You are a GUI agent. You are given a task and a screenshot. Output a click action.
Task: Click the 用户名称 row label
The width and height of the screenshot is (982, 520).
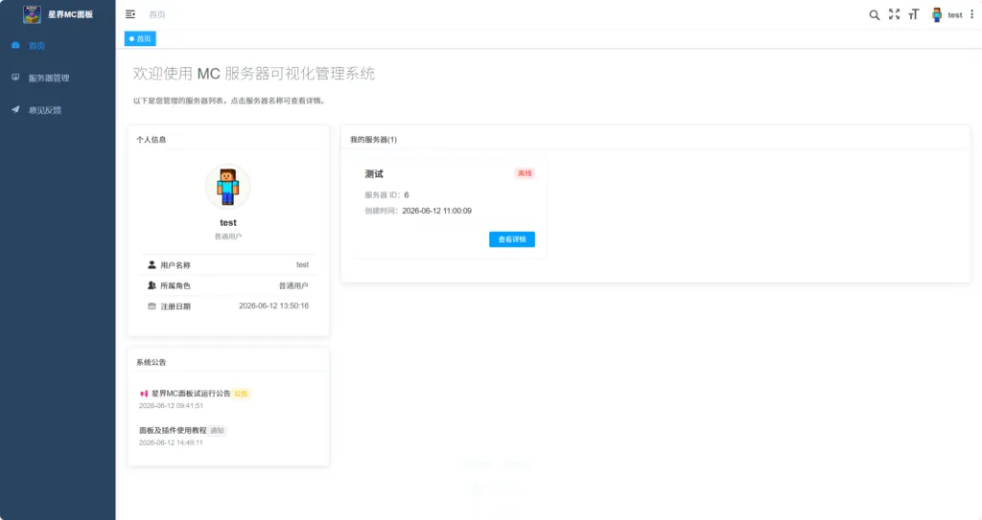click(x=175, y=265)
